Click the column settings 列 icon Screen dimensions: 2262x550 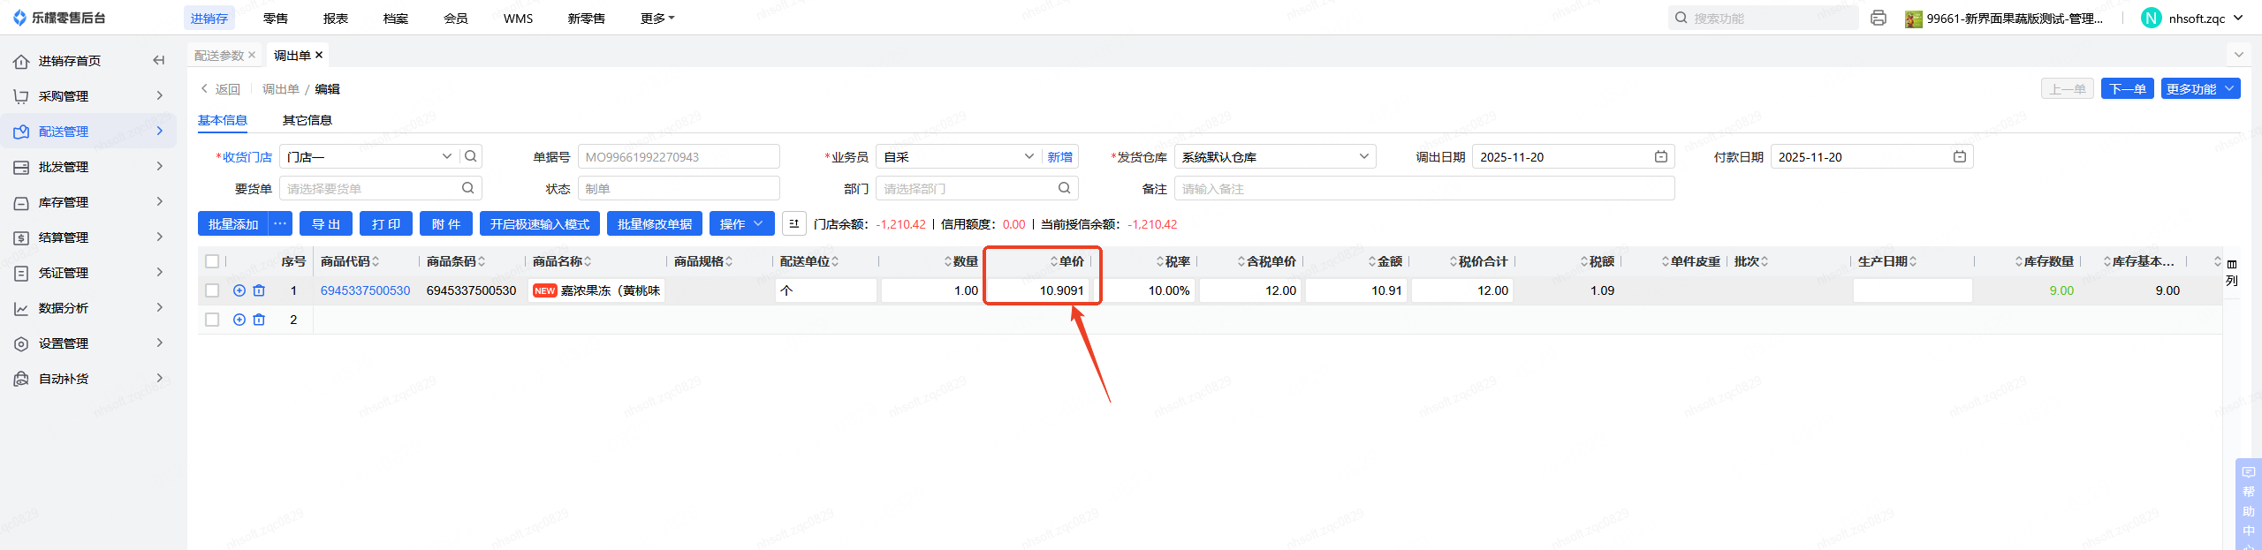coord(2232,272)
